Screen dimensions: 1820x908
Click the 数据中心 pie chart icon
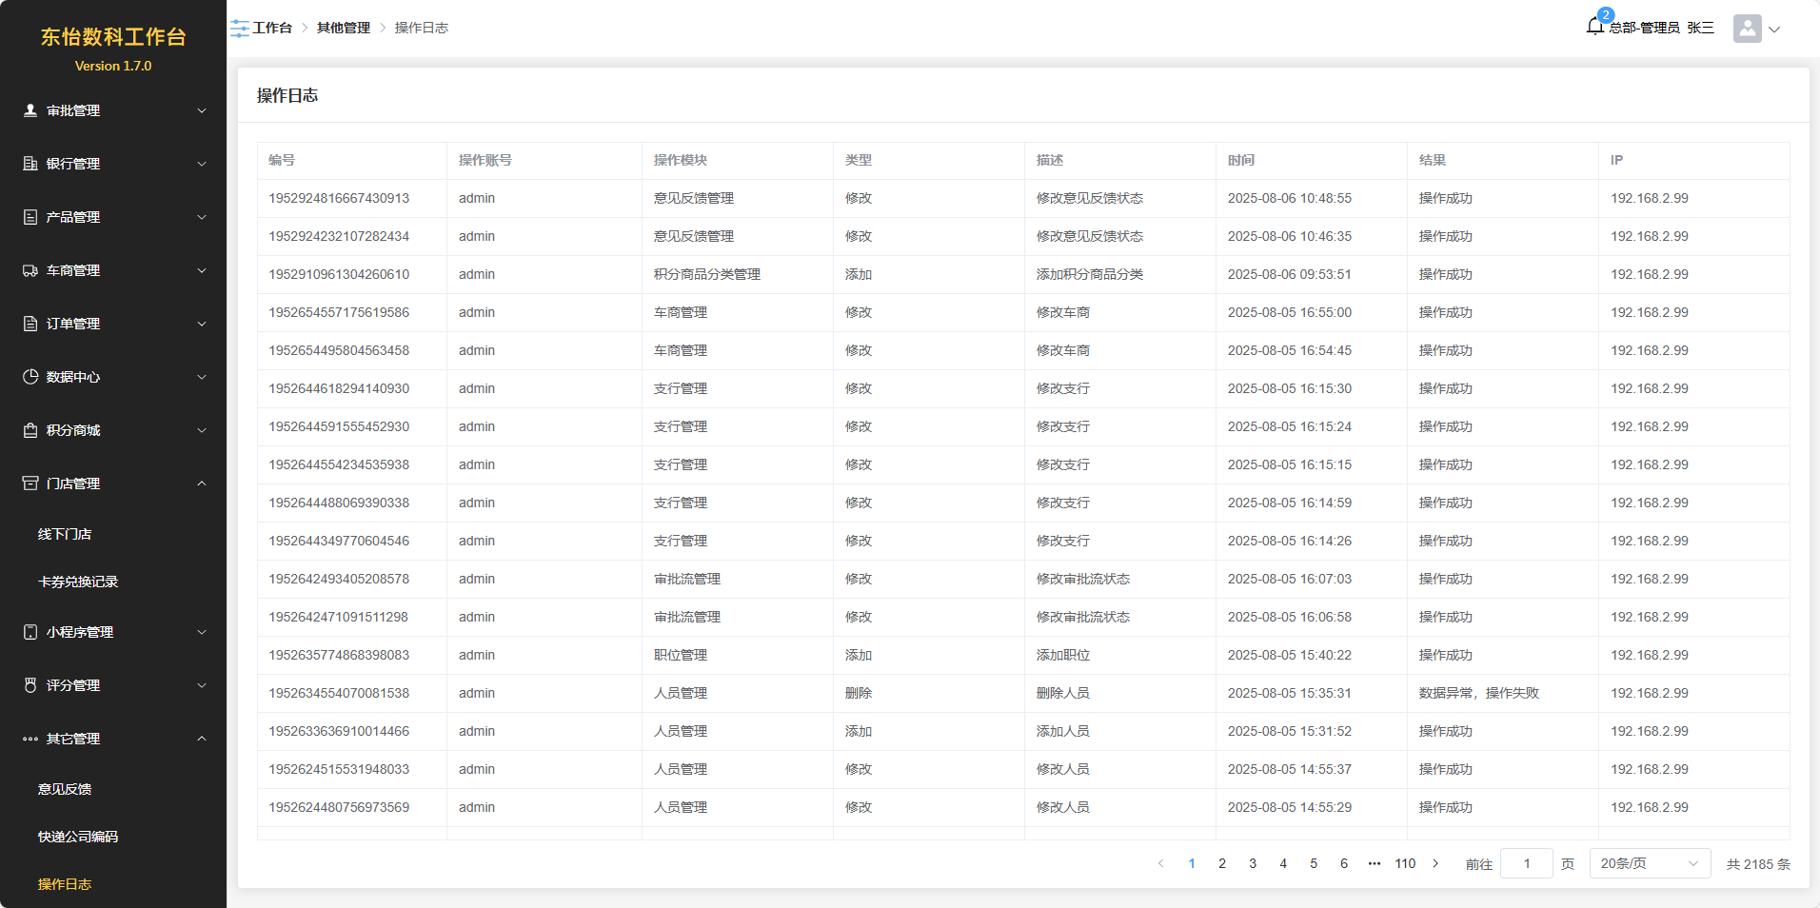30,377
